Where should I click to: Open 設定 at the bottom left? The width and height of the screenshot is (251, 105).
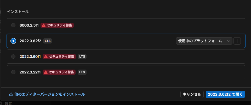pos(8,103)
